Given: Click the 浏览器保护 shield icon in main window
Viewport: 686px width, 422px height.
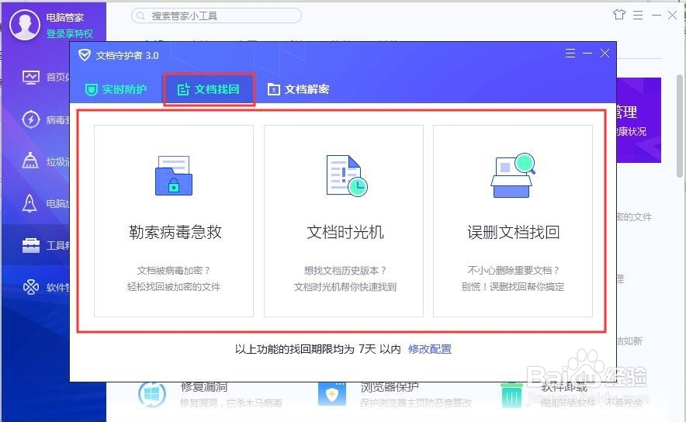Looking at the screenshot, I should [332, 394].
